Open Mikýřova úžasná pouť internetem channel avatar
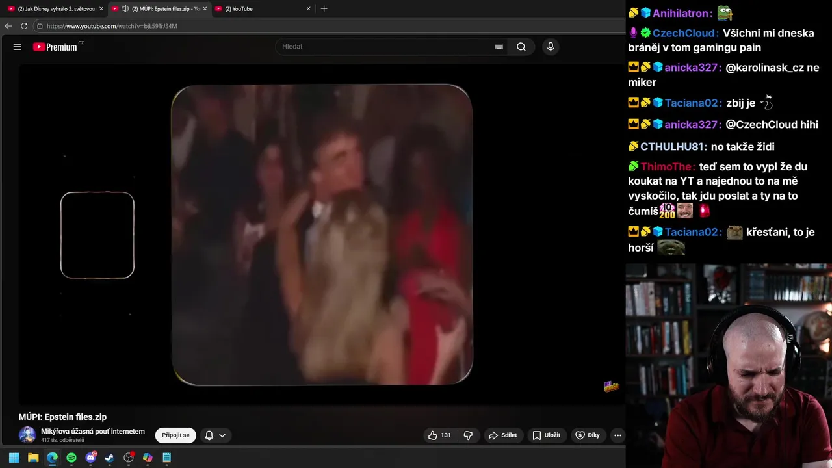This screenshot has width=832, height=468. (x=27, y=435)
